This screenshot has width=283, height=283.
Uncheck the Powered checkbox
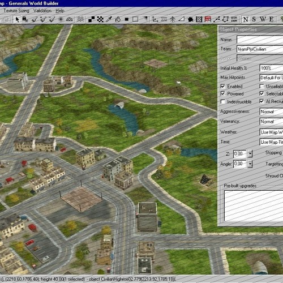click(223, 93)
